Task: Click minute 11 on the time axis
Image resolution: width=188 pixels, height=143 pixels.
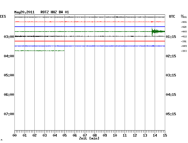Action: pyautogui.click(x=125, y=135)
